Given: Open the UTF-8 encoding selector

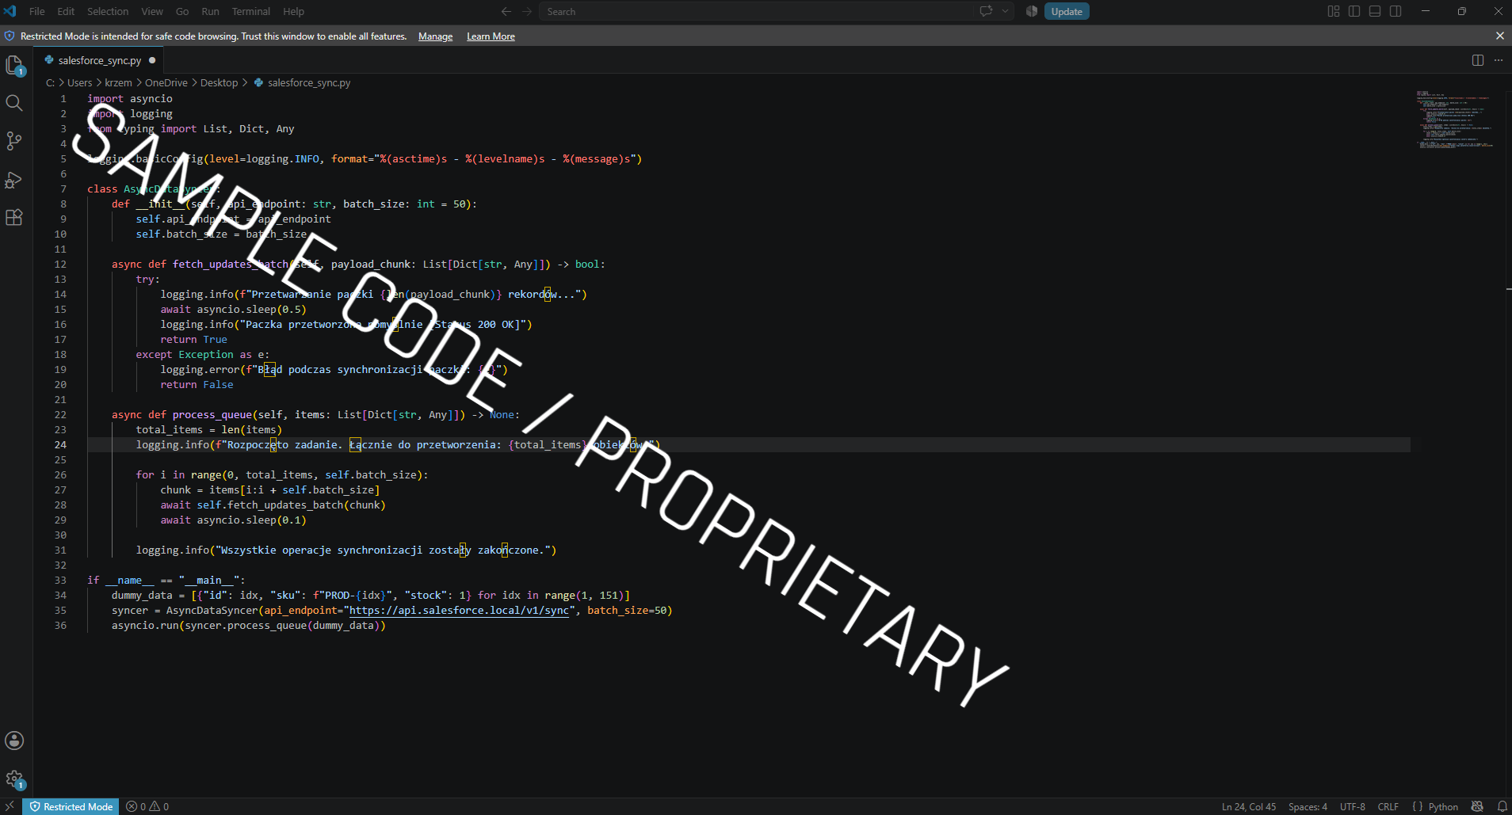Looking at the screenshot, I should 1352,806.
